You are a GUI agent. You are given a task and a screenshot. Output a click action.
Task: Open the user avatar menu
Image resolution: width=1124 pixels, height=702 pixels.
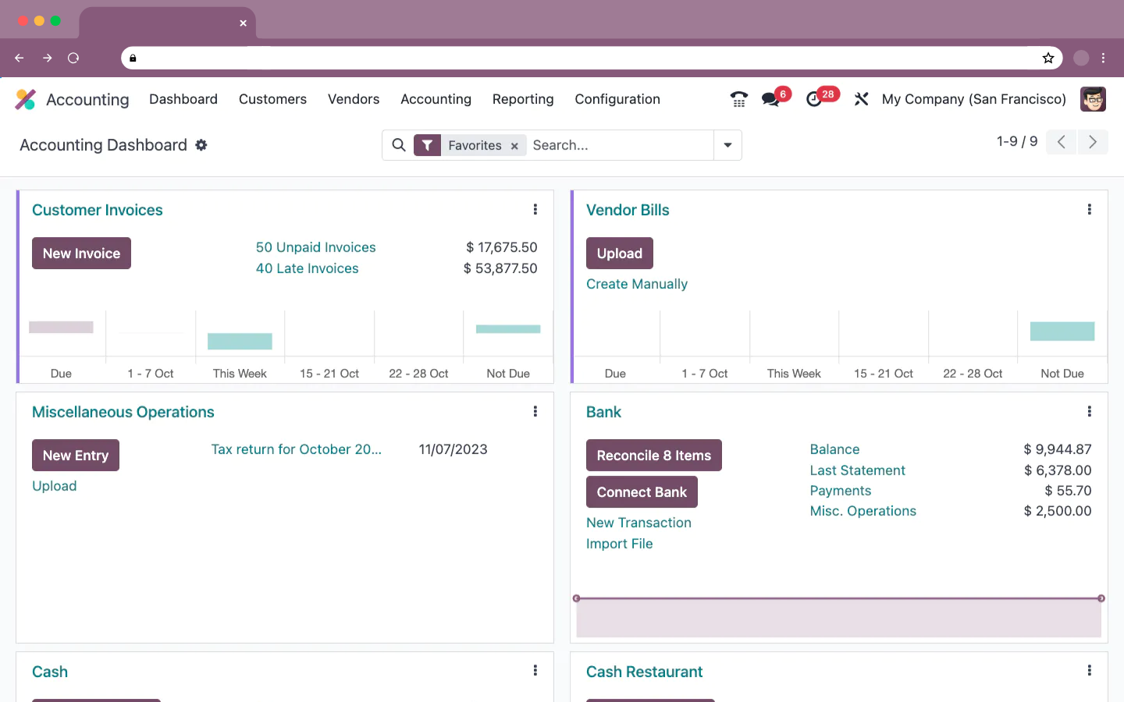(1093, 99)
